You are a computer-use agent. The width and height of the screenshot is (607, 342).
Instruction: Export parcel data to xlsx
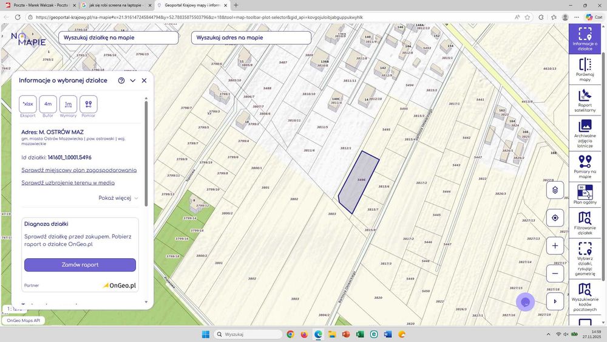click(28, 104)
